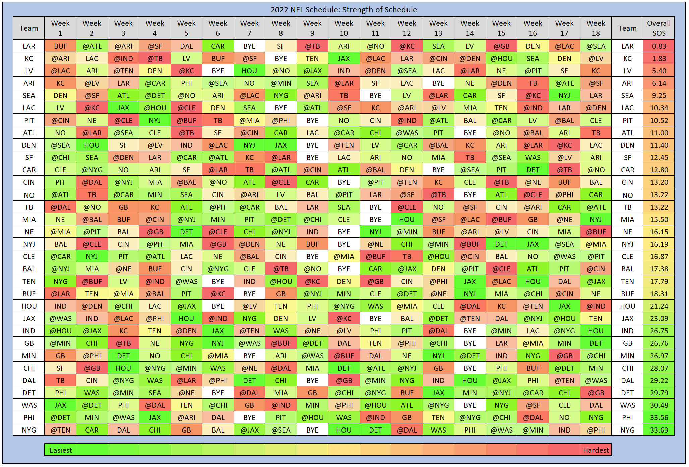Click the Week 10 column header

pos(344,28)
